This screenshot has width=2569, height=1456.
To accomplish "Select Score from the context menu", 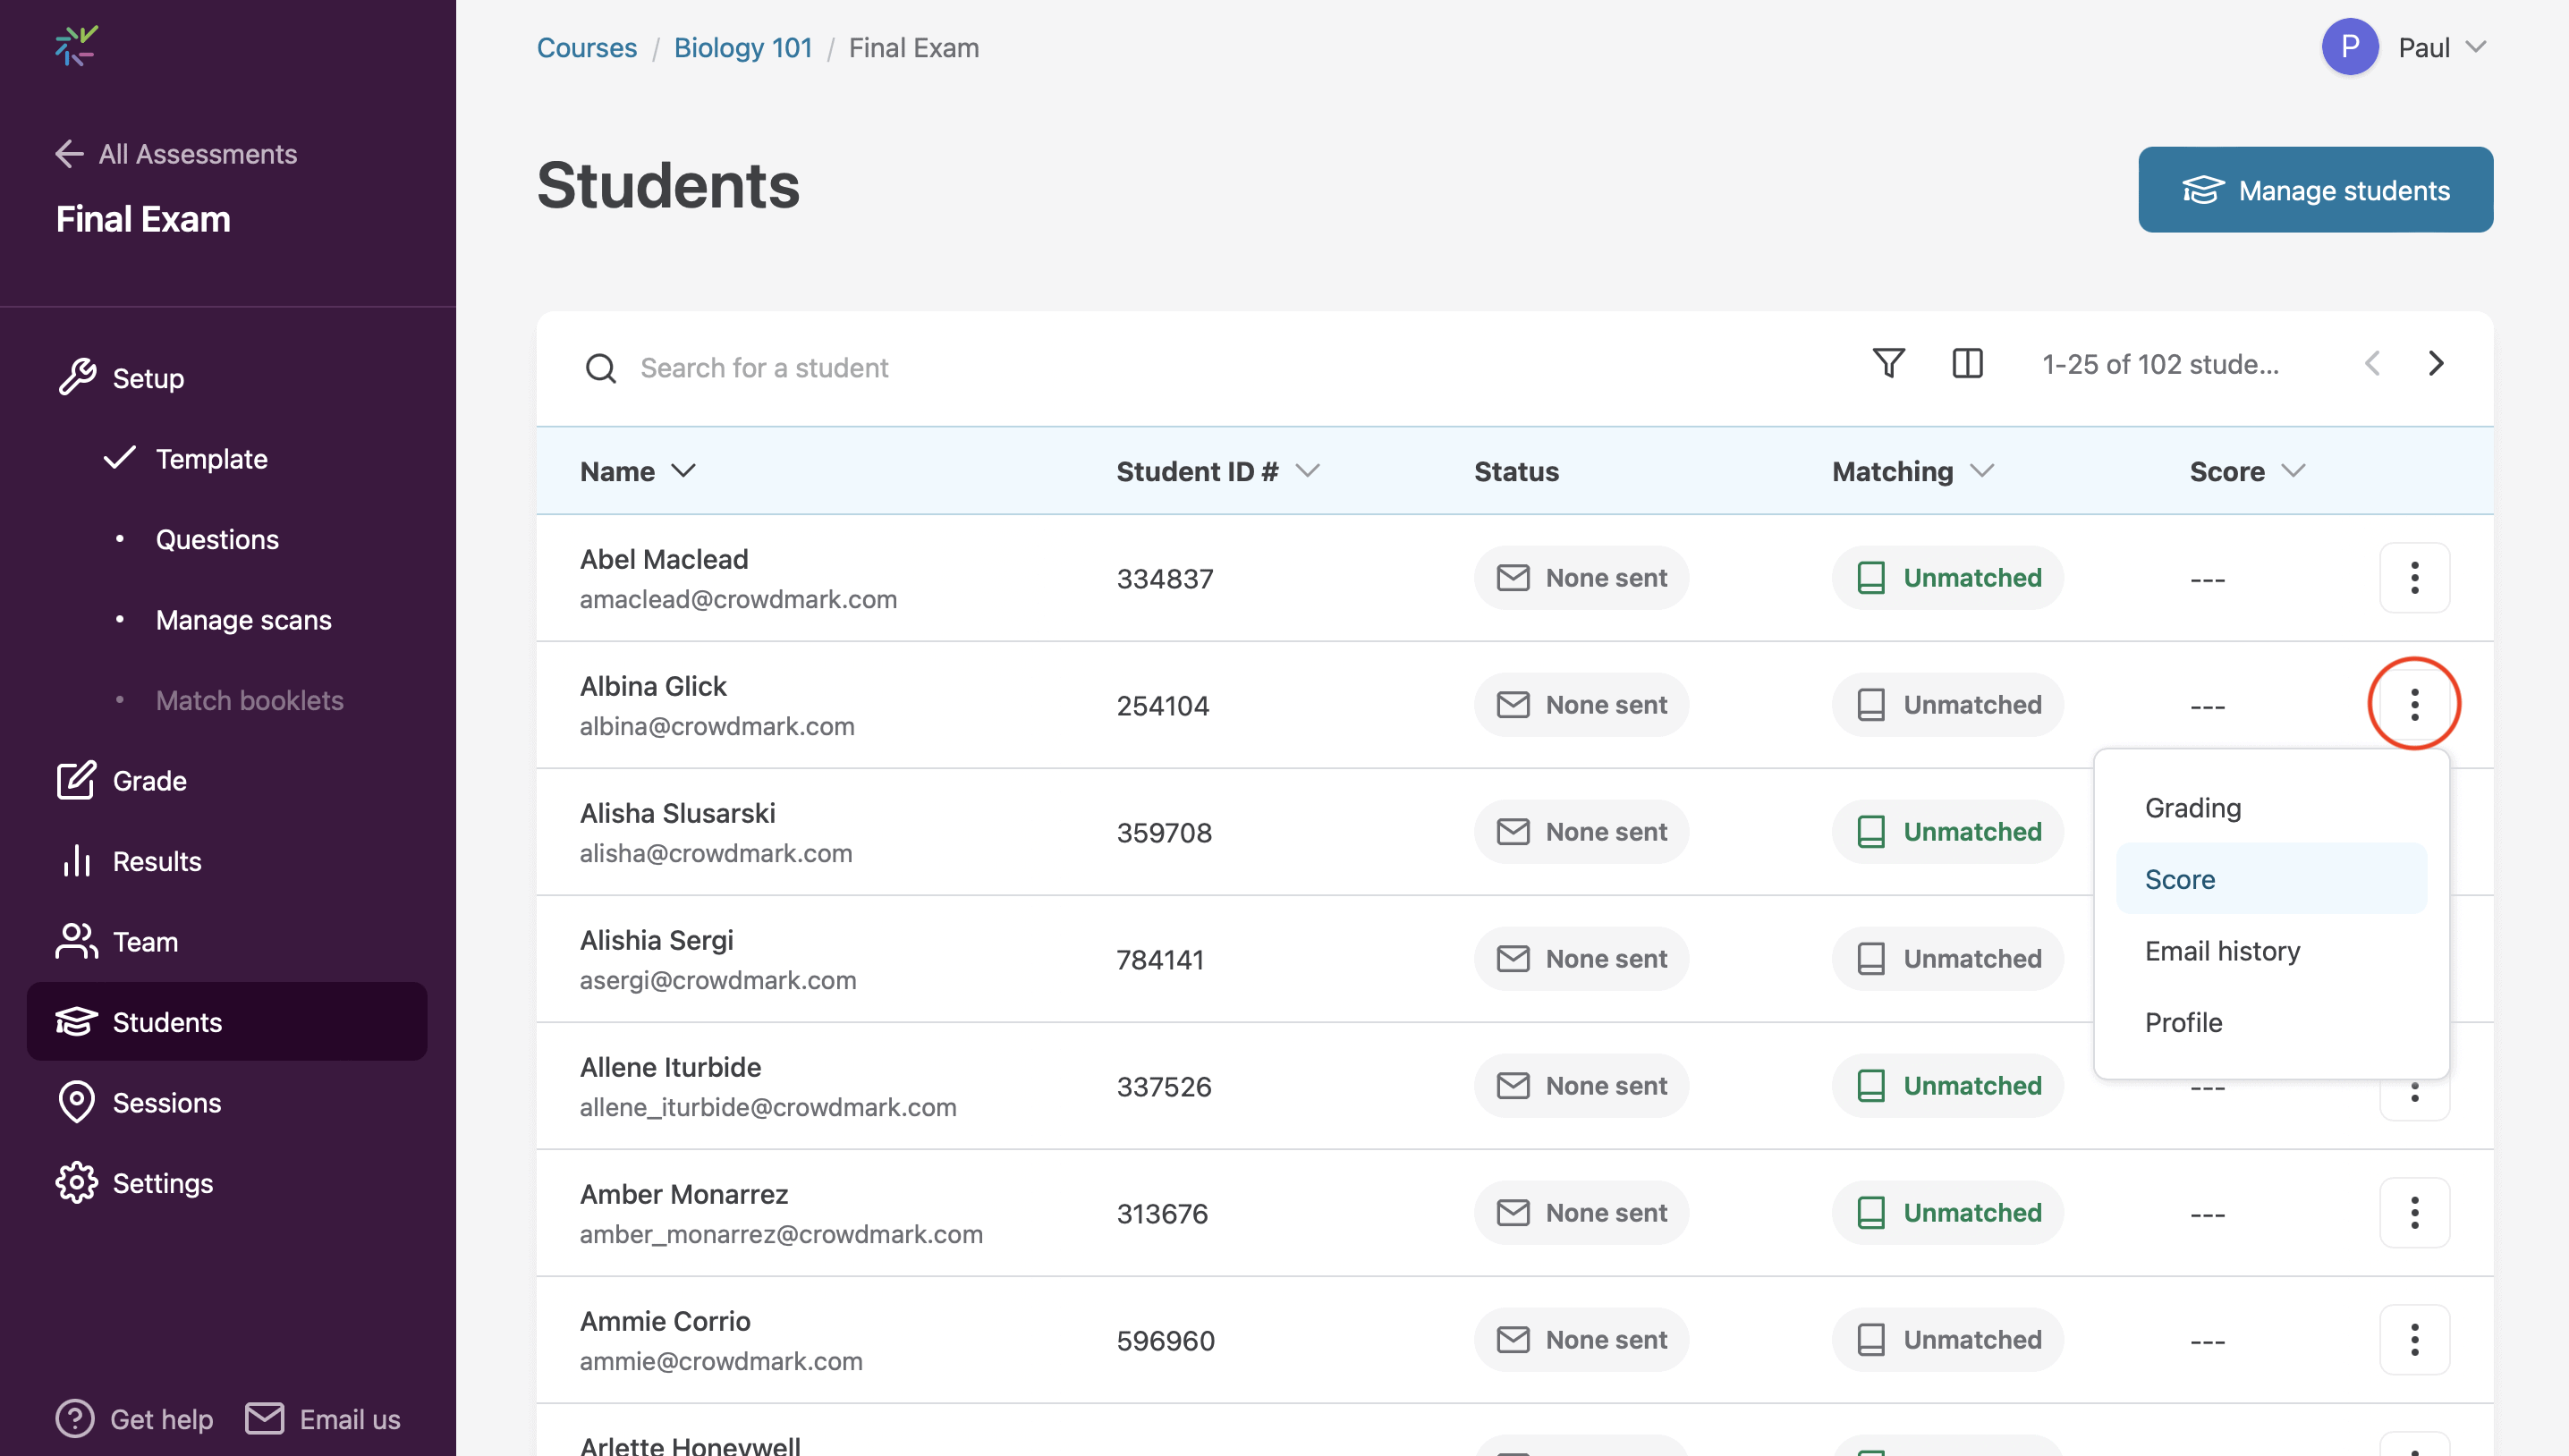I will [2180, 879].
